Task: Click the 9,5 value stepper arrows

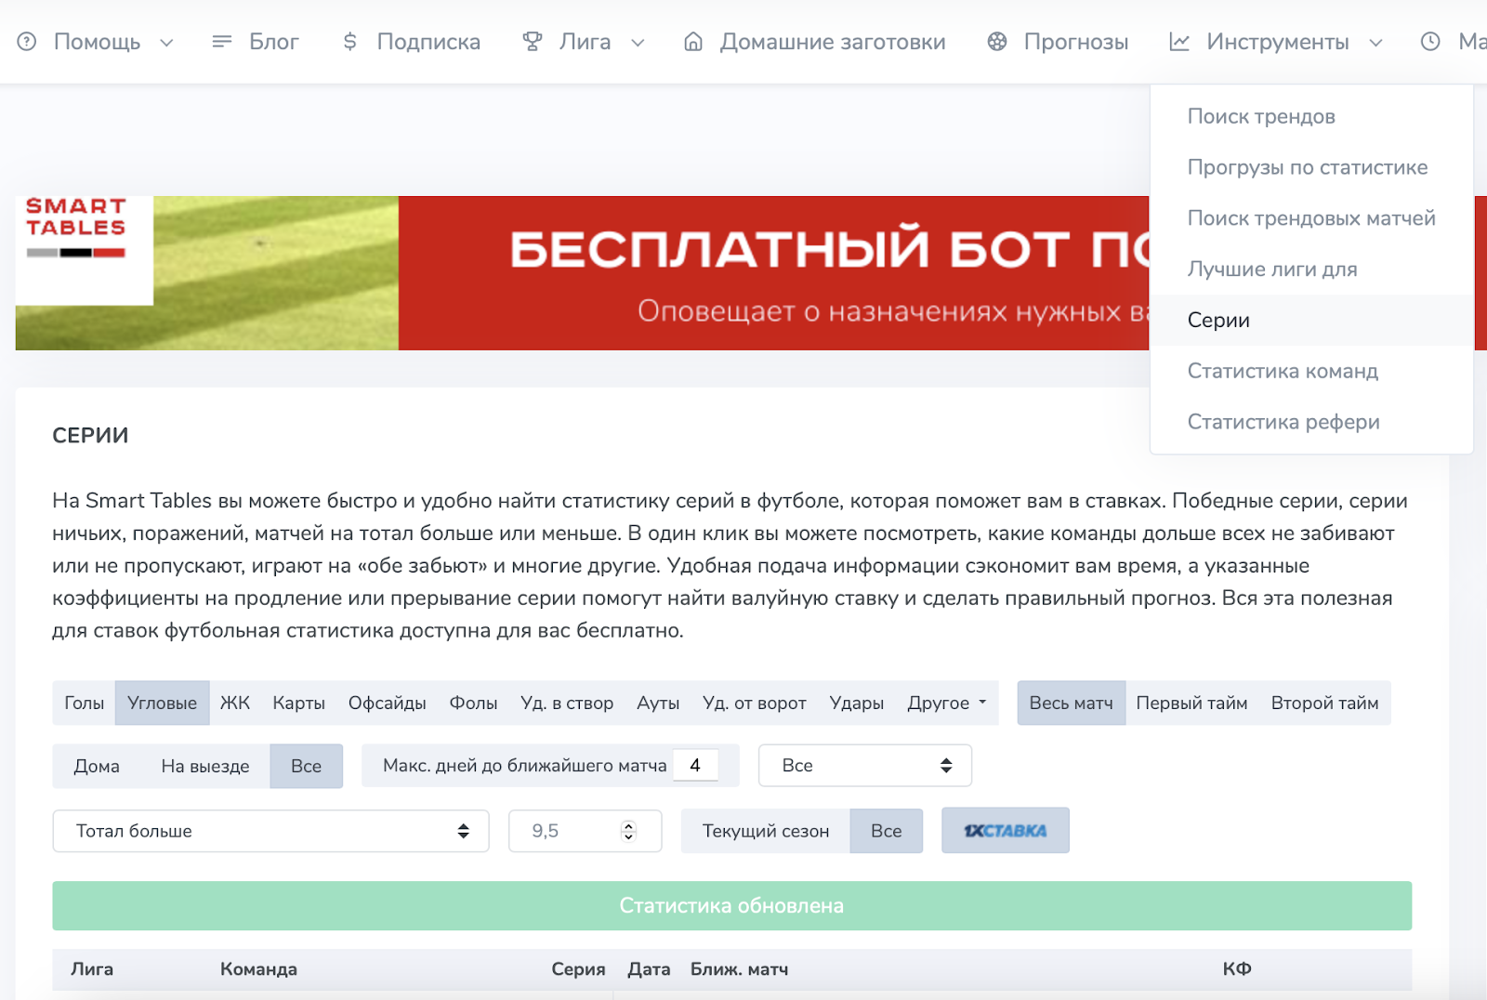Action: 628,831
